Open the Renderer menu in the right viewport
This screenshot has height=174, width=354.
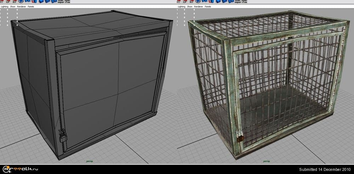(x=199, y=7)
